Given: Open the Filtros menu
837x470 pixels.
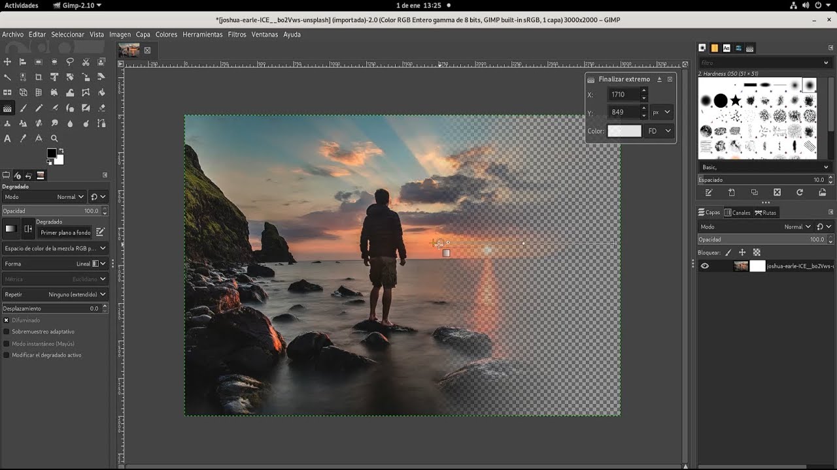Looking at the screenshot, I should [x=237, y=35].
